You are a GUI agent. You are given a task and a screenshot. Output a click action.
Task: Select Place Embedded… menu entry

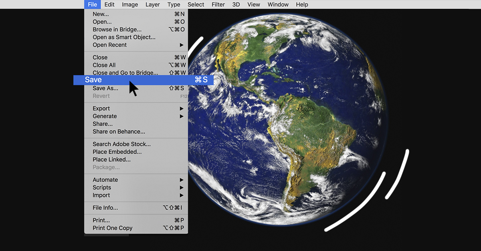click(117, 152)
